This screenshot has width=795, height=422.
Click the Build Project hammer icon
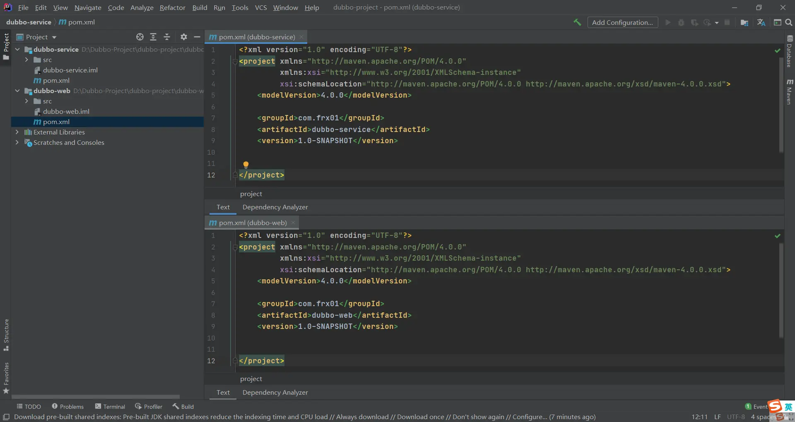pos(577,22)
